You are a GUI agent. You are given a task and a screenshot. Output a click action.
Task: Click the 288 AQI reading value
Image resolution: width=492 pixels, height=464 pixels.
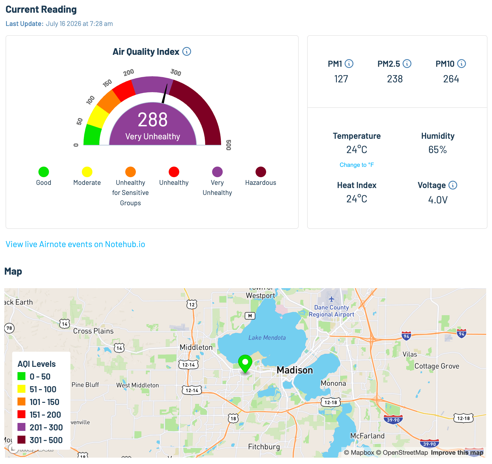pyautogui.click(x=153, y=120)
